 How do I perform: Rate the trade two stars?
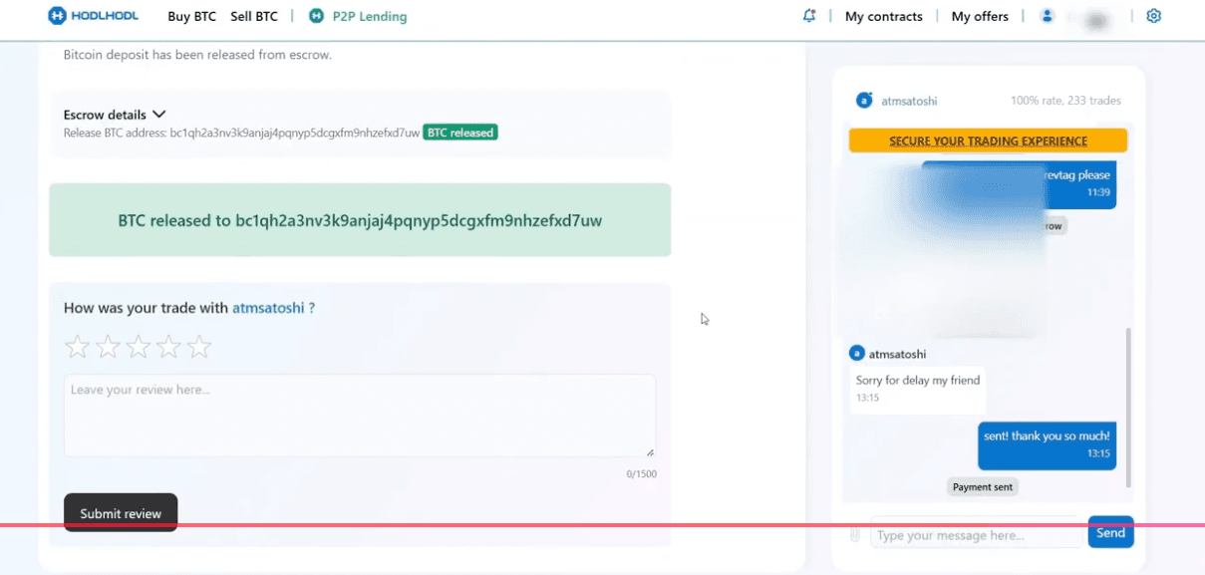108,346
